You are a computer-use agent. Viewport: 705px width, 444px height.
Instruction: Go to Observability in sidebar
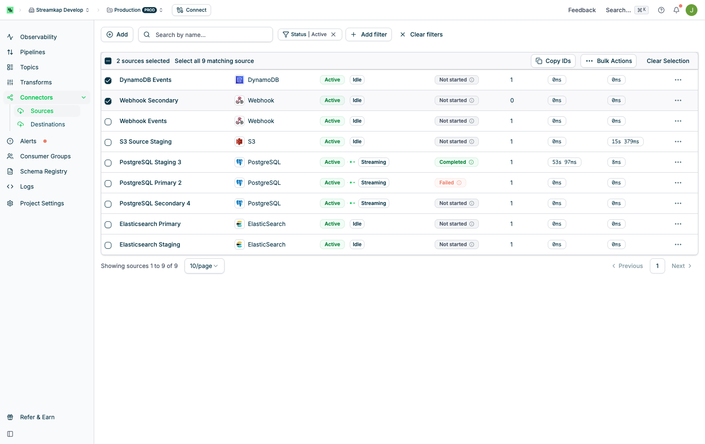click(x=38, y=37)
